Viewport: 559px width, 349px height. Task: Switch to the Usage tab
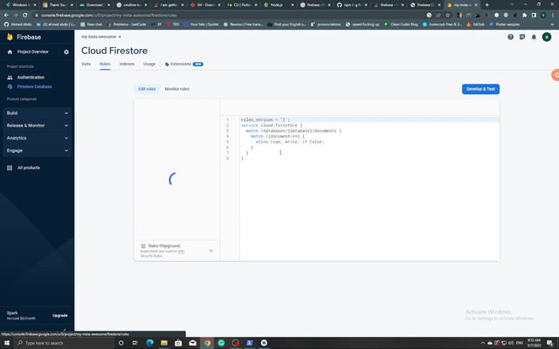click(x=149, y=64)
